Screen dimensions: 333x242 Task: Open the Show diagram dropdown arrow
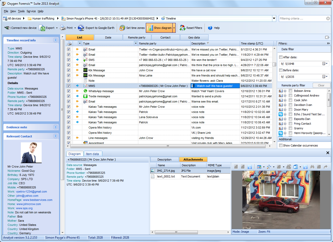click(174, 28)
